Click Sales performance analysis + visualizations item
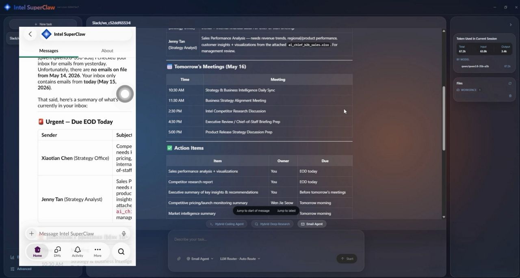520x278 pixels. [203, 171]
